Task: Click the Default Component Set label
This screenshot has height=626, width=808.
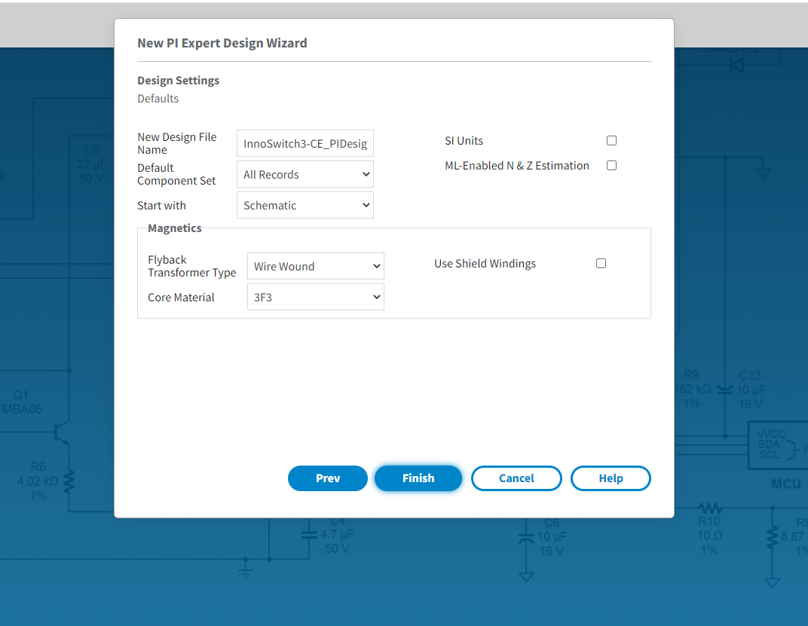Action: [176, 174]
